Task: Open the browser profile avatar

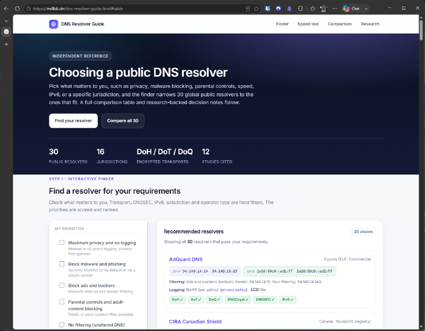Action: (x=324, y=9)
